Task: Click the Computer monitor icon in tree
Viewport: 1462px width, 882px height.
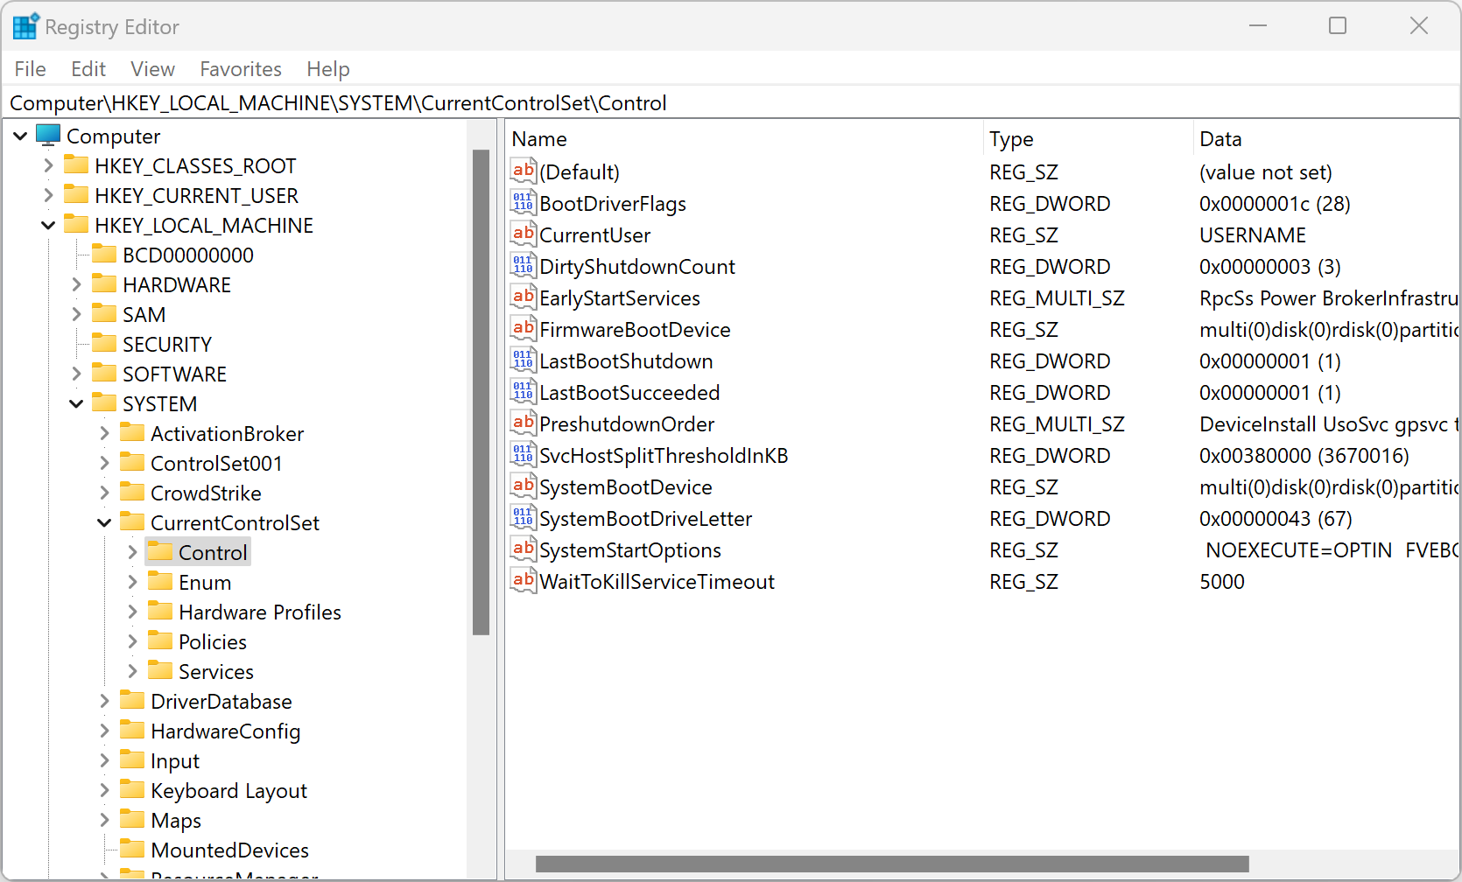Action: pos(48,136)
